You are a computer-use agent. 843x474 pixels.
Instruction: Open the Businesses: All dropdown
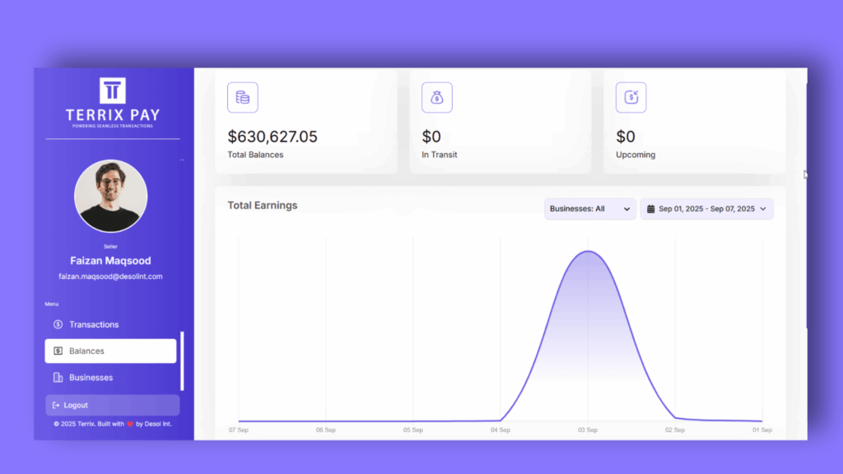point(589,209)
